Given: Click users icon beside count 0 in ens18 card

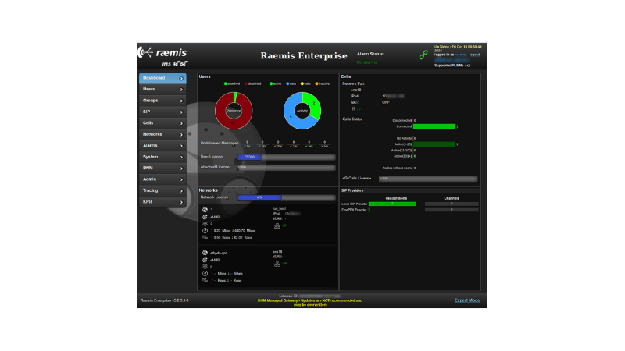Looking at the screenshot, I should 205,267.
